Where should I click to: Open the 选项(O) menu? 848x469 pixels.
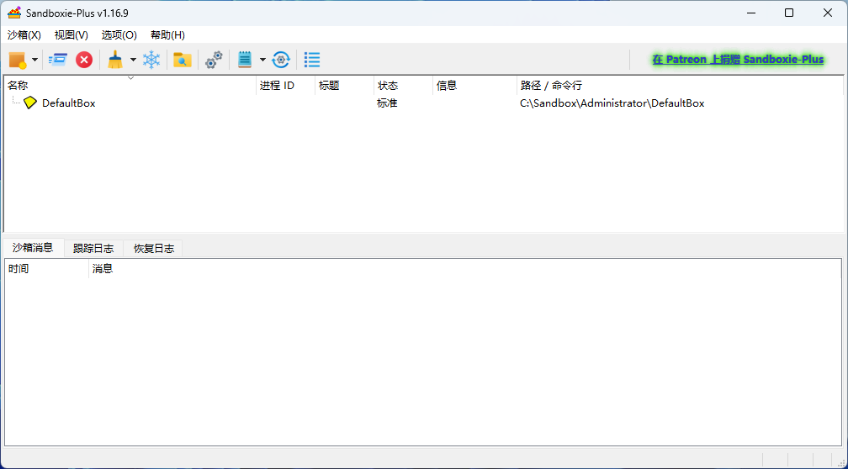[119, 35]
